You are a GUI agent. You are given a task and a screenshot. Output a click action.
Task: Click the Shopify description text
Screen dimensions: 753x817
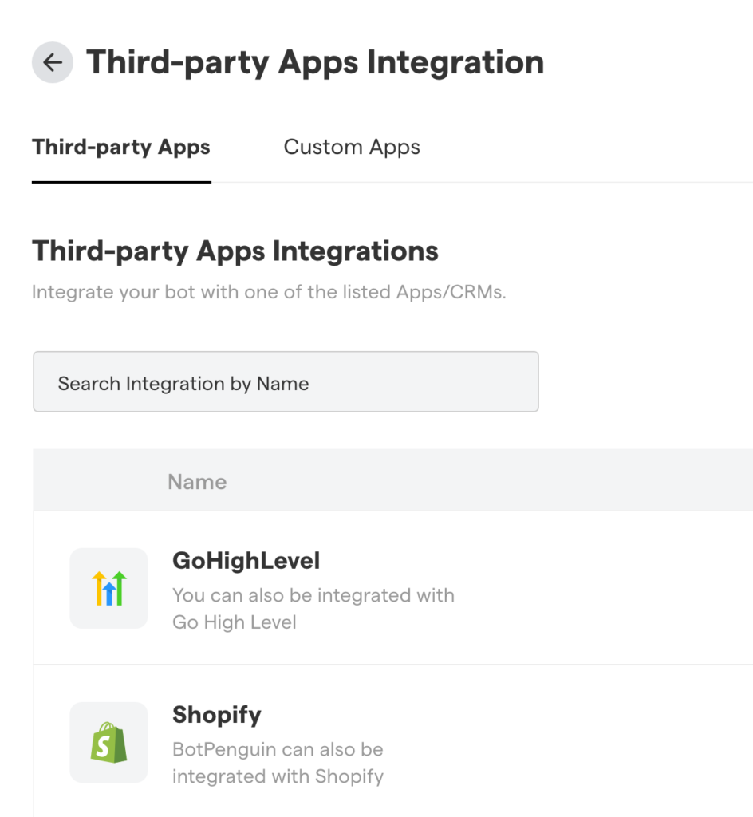[x=278, y=750]
